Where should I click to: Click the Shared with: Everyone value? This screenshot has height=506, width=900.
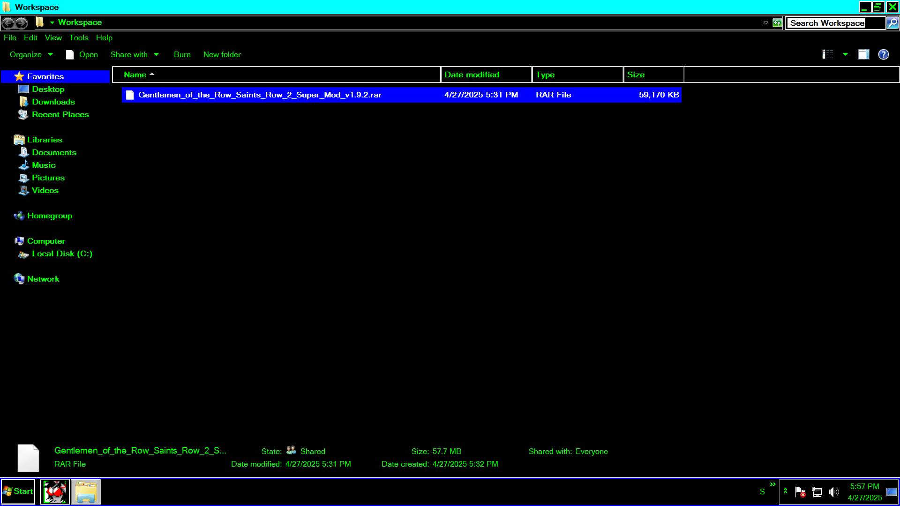592,452
